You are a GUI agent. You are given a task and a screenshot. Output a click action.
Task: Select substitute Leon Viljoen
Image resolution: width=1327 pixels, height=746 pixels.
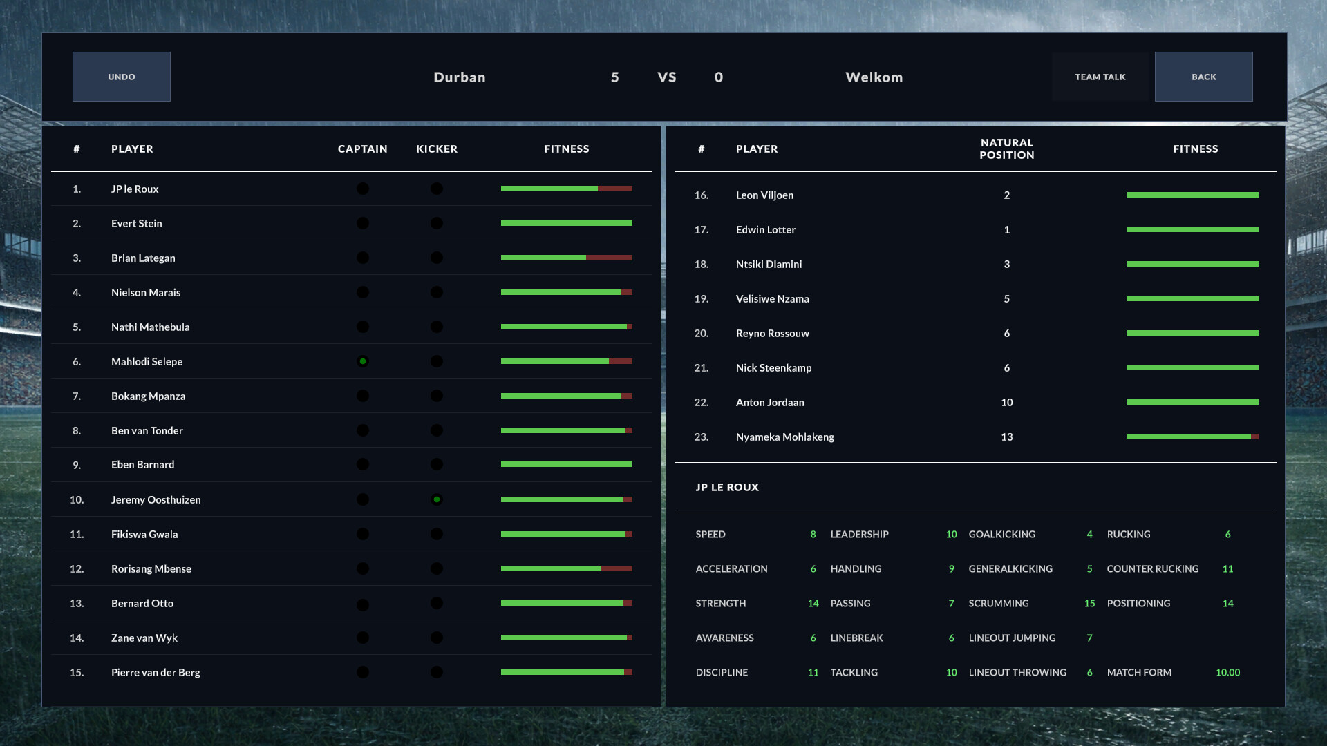tap(764, 195)
